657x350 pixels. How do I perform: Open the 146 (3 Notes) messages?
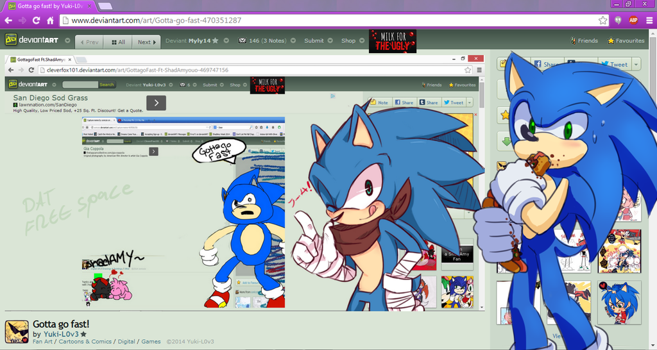click(268, 40)
